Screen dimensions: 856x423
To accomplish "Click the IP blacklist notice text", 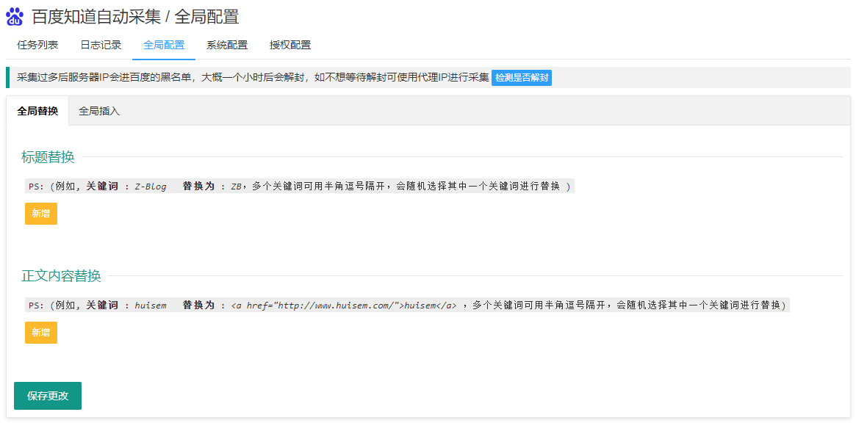I will (253, 78).
